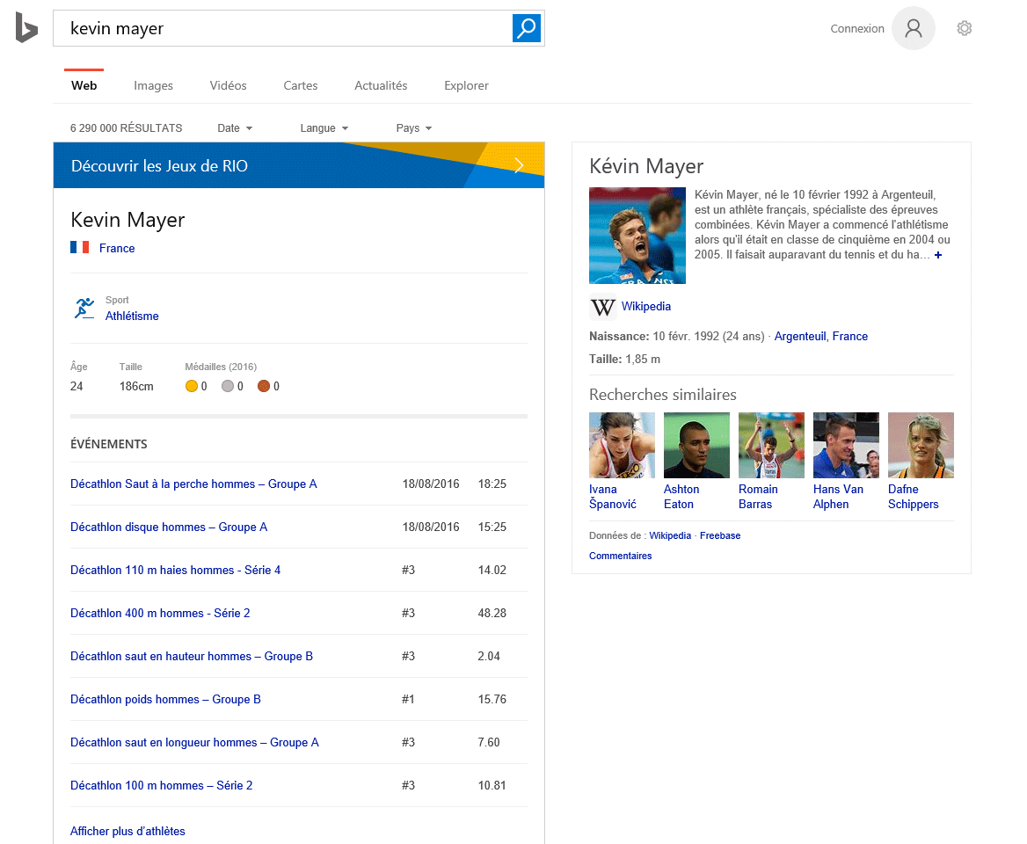1027x844 pixels.
Task: Click the silver medal icon
Action: click(227, 386)
